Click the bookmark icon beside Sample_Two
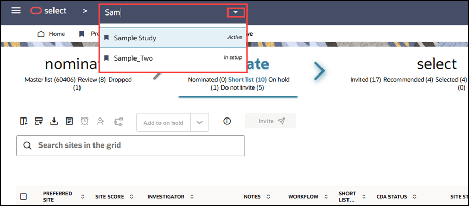The image size is (469, 206). click(x=106, y=58)
